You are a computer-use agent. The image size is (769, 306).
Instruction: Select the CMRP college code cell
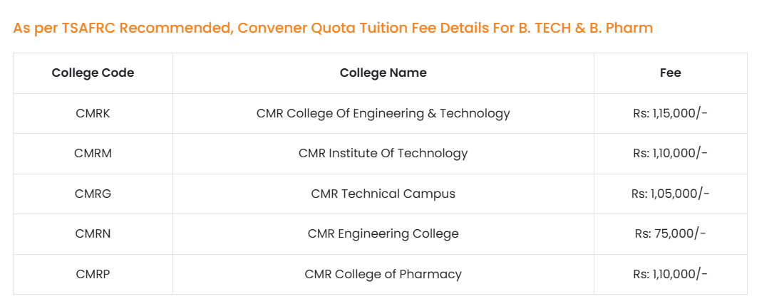pos(93,274)
